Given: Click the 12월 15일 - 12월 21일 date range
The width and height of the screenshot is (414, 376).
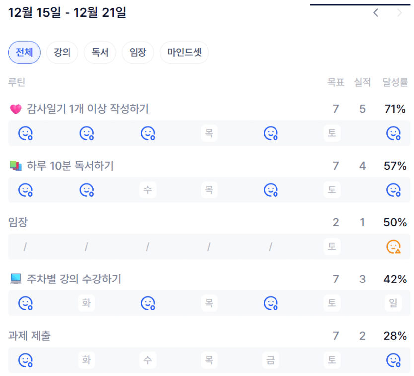Looking at the screenshot, I should click(x=67, y=13).
